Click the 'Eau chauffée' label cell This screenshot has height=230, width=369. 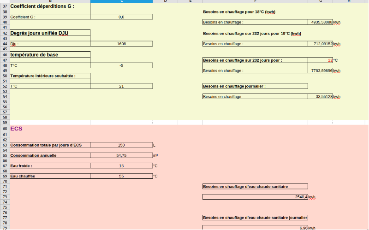point(50,176)
